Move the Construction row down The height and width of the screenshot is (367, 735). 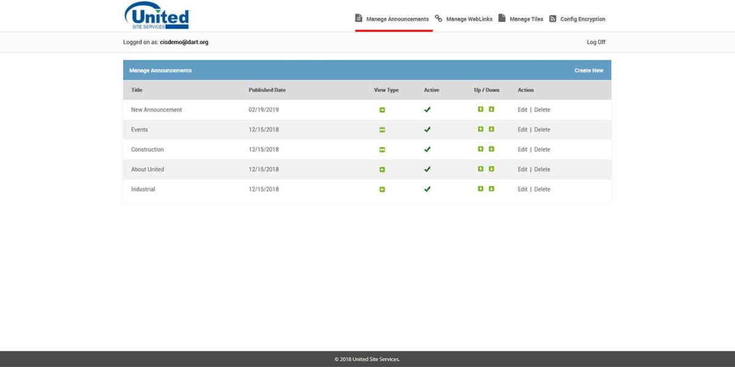click(x=491, y=149)
